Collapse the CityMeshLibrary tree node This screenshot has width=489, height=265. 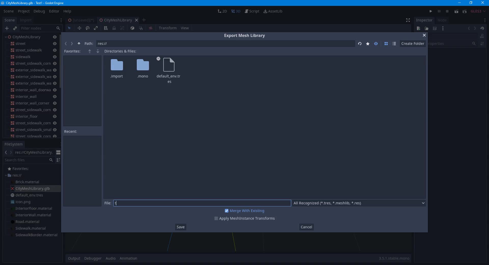6,37
